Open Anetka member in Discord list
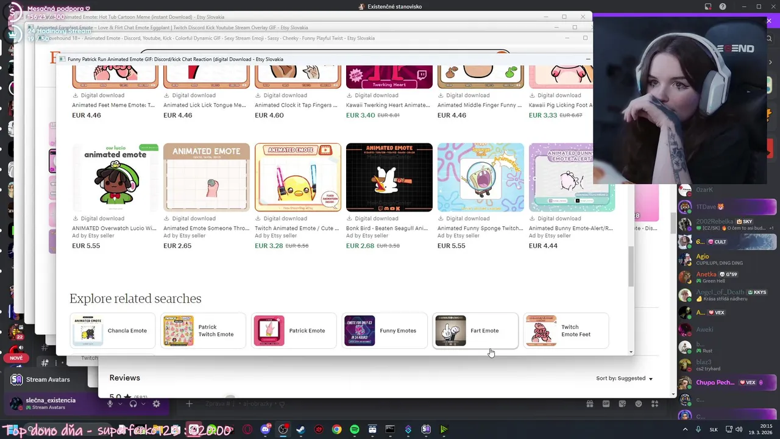Viewport: 780px width, 439px height. pos(728,277)
